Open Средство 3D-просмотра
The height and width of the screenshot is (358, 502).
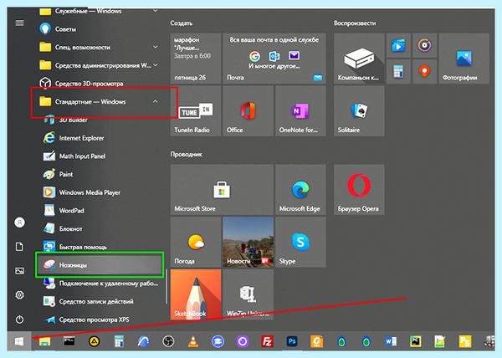click(x=100, y=84)
